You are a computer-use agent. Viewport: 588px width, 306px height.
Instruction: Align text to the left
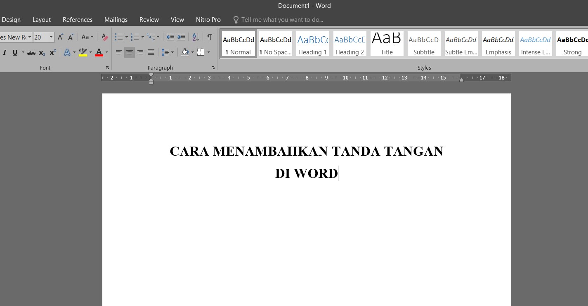click(x=119, y=52)
